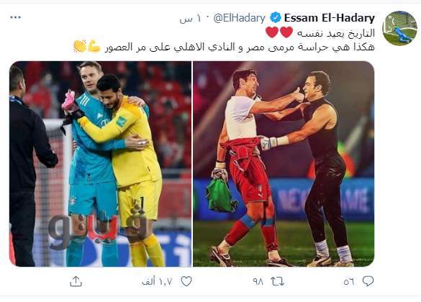Click the 56 replies count
The image size is (421, 302).
click(x=349, y=282)
